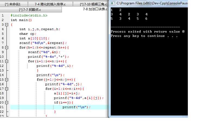Collapse the for loop fold at line 11
Screen dimensions: 222x124
[7, 61]
